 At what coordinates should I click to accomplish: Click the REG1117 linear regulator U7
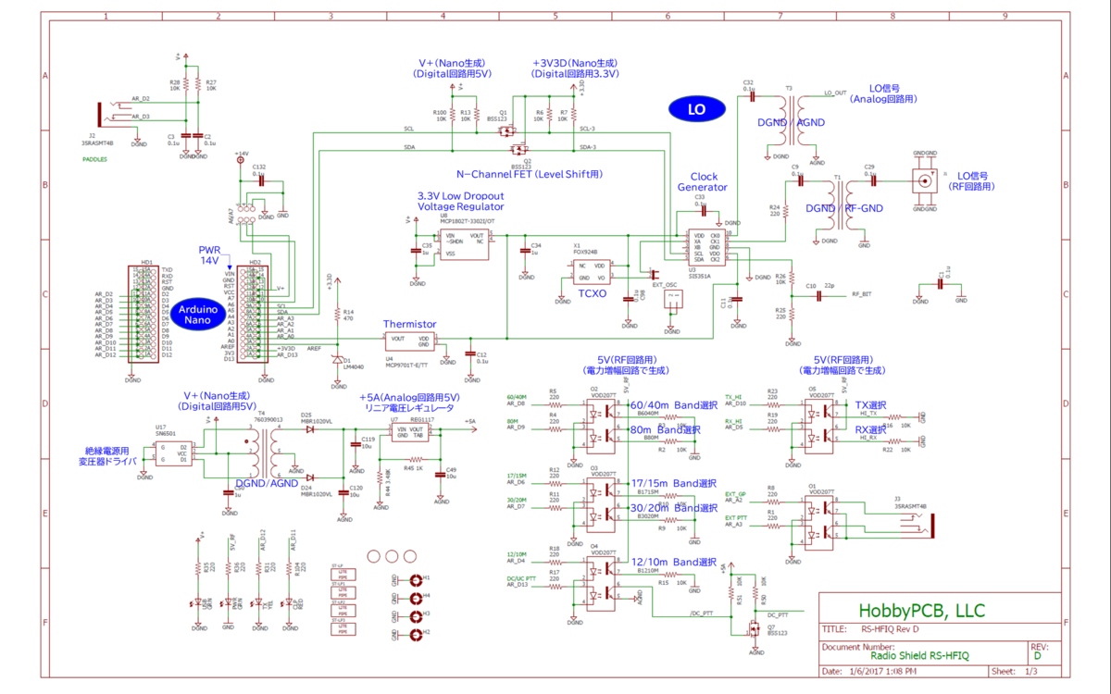[x=409, y=432]
